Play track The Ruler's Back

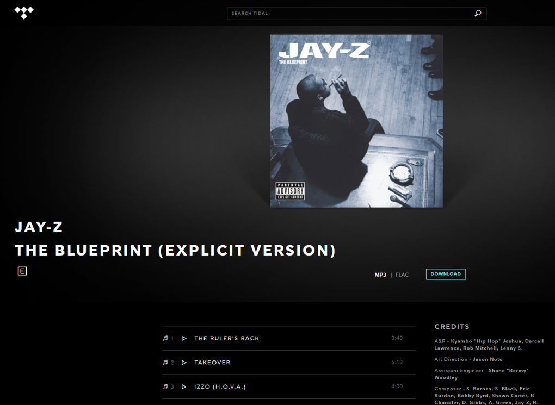pos(184,338)
